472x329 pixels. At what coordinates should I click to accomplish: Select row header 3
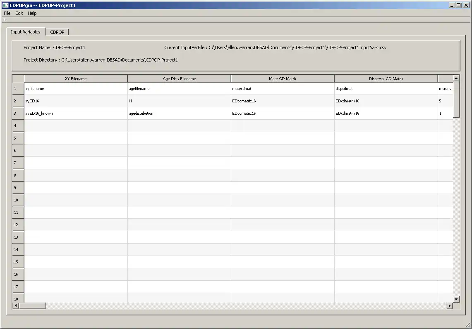[18, 113]
